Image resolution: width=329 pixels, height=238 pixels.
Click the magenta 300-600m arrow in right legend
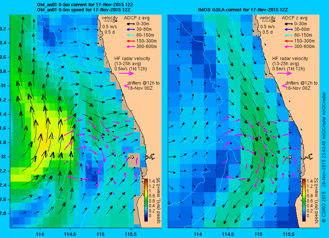point(288,47)
